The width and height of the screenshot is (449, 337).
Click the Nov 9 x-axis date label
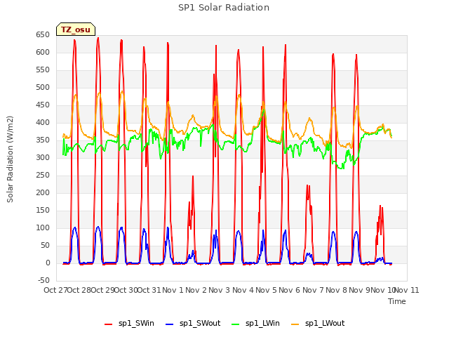pos(360,290)
